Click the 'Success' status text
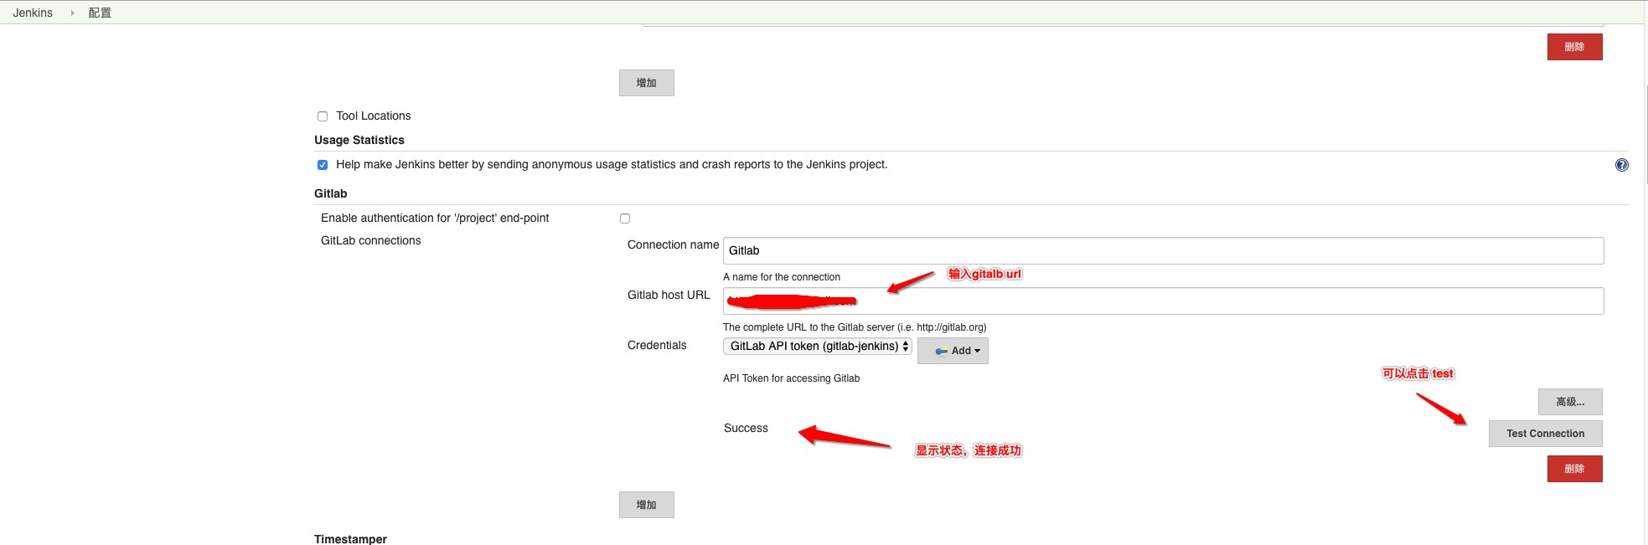1648x545 pixels. (746, 428)
